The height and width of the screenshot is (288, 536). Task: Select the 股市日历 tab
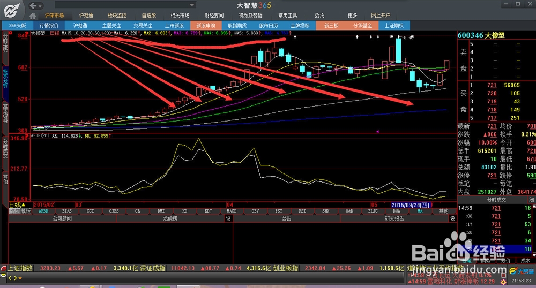(x=269, y=26)
